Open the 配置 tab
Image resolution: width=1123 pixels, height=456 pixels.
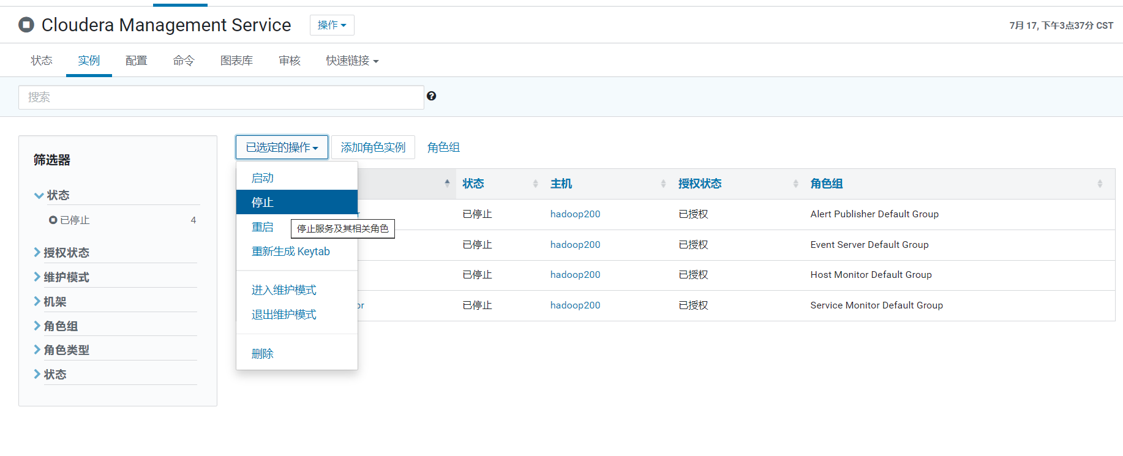point(136,61)
